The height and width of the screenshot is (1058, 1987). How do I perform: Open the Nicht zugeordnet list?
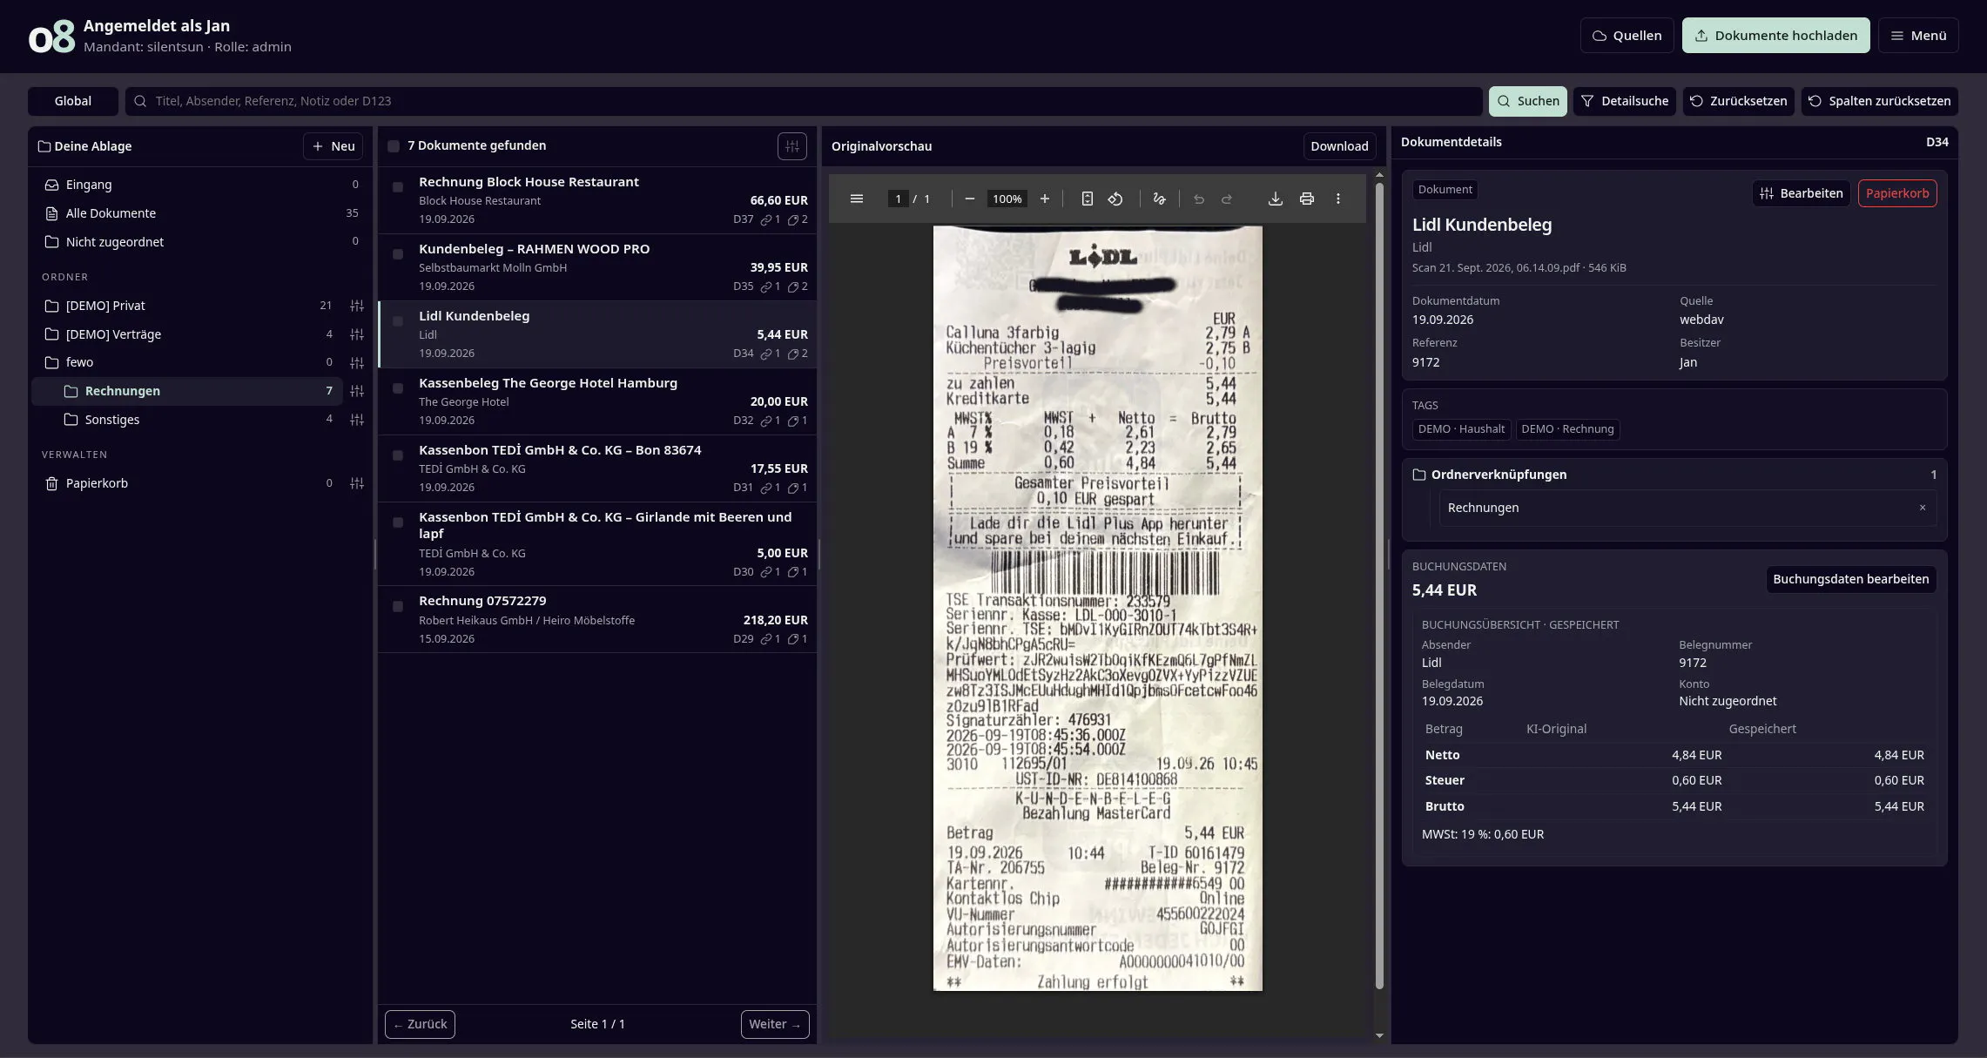[x=201, y=242]
